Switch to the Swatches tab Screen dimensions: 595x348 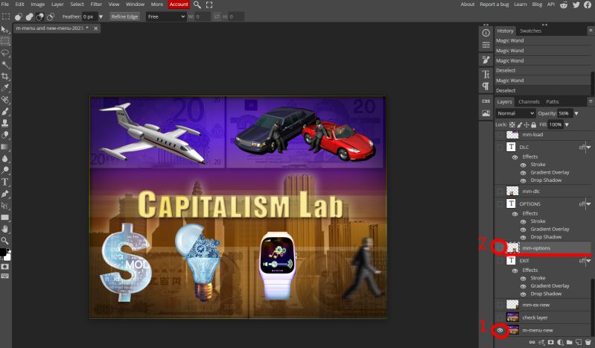[x=530, y=31]
